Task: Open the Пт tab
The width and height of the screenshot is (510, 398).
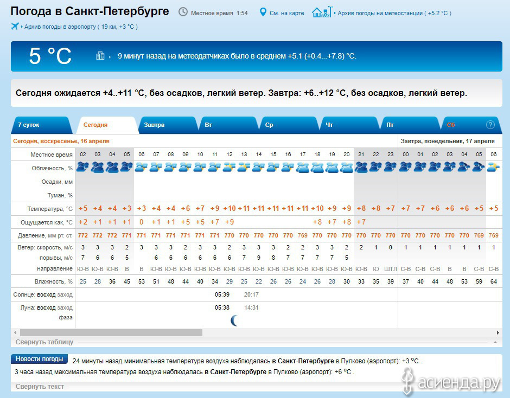Action: coord(411,125)
